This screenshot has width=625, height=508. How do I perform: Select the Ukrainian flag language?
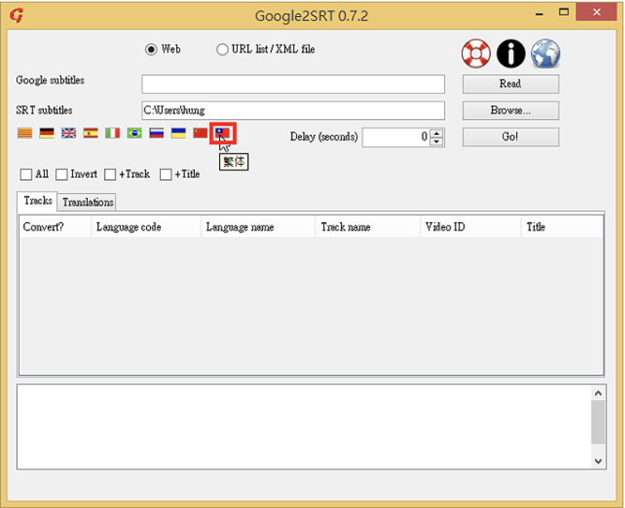(179, 133)
